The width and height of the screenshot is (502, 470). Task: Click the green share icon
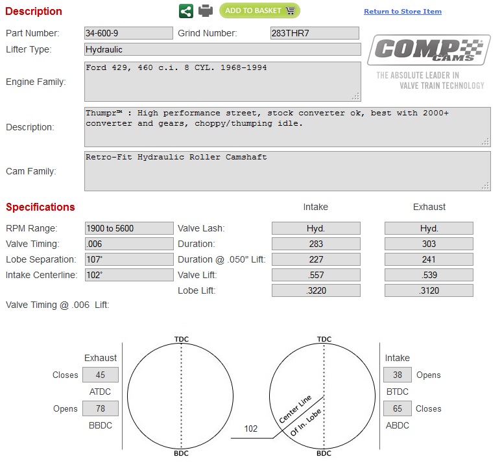coord(186,11)
